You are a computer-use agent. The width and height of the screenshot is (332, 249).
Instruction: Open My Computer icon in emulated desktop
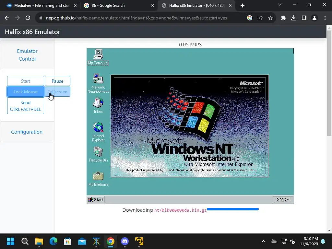[x=98, y=57]
